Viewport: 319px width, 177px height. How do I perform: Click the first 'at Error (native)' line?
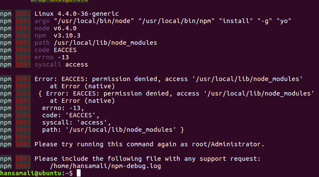[x=82, y=86]
